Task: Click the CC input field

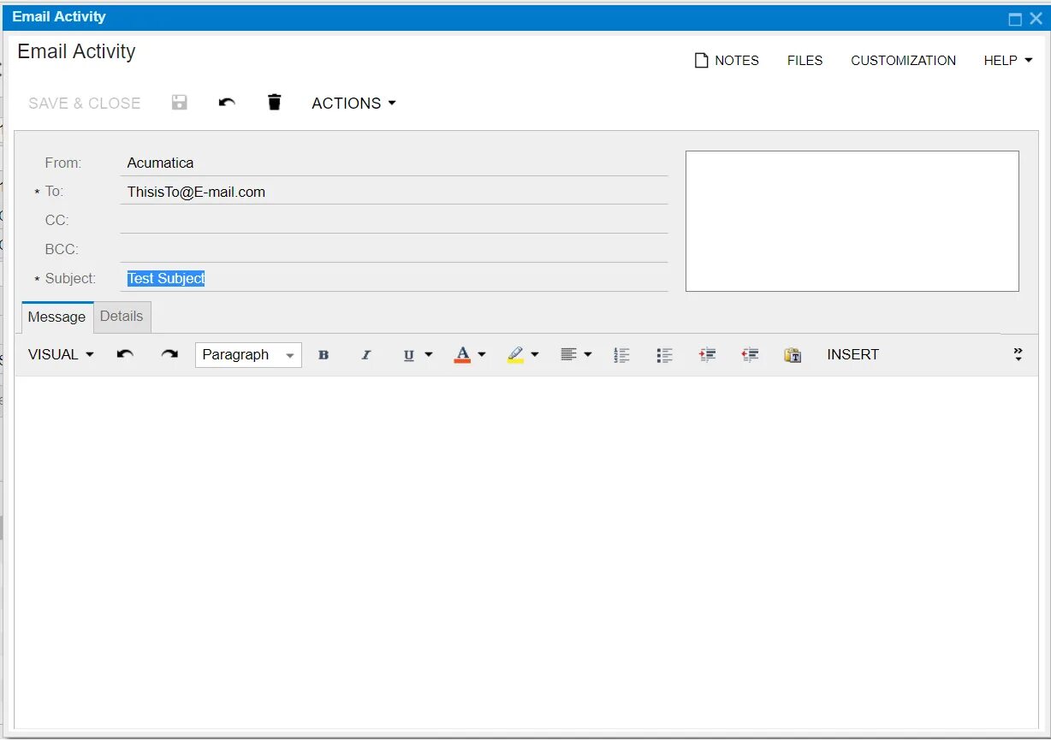Action: pyautogui.click(x=394, y=221)
